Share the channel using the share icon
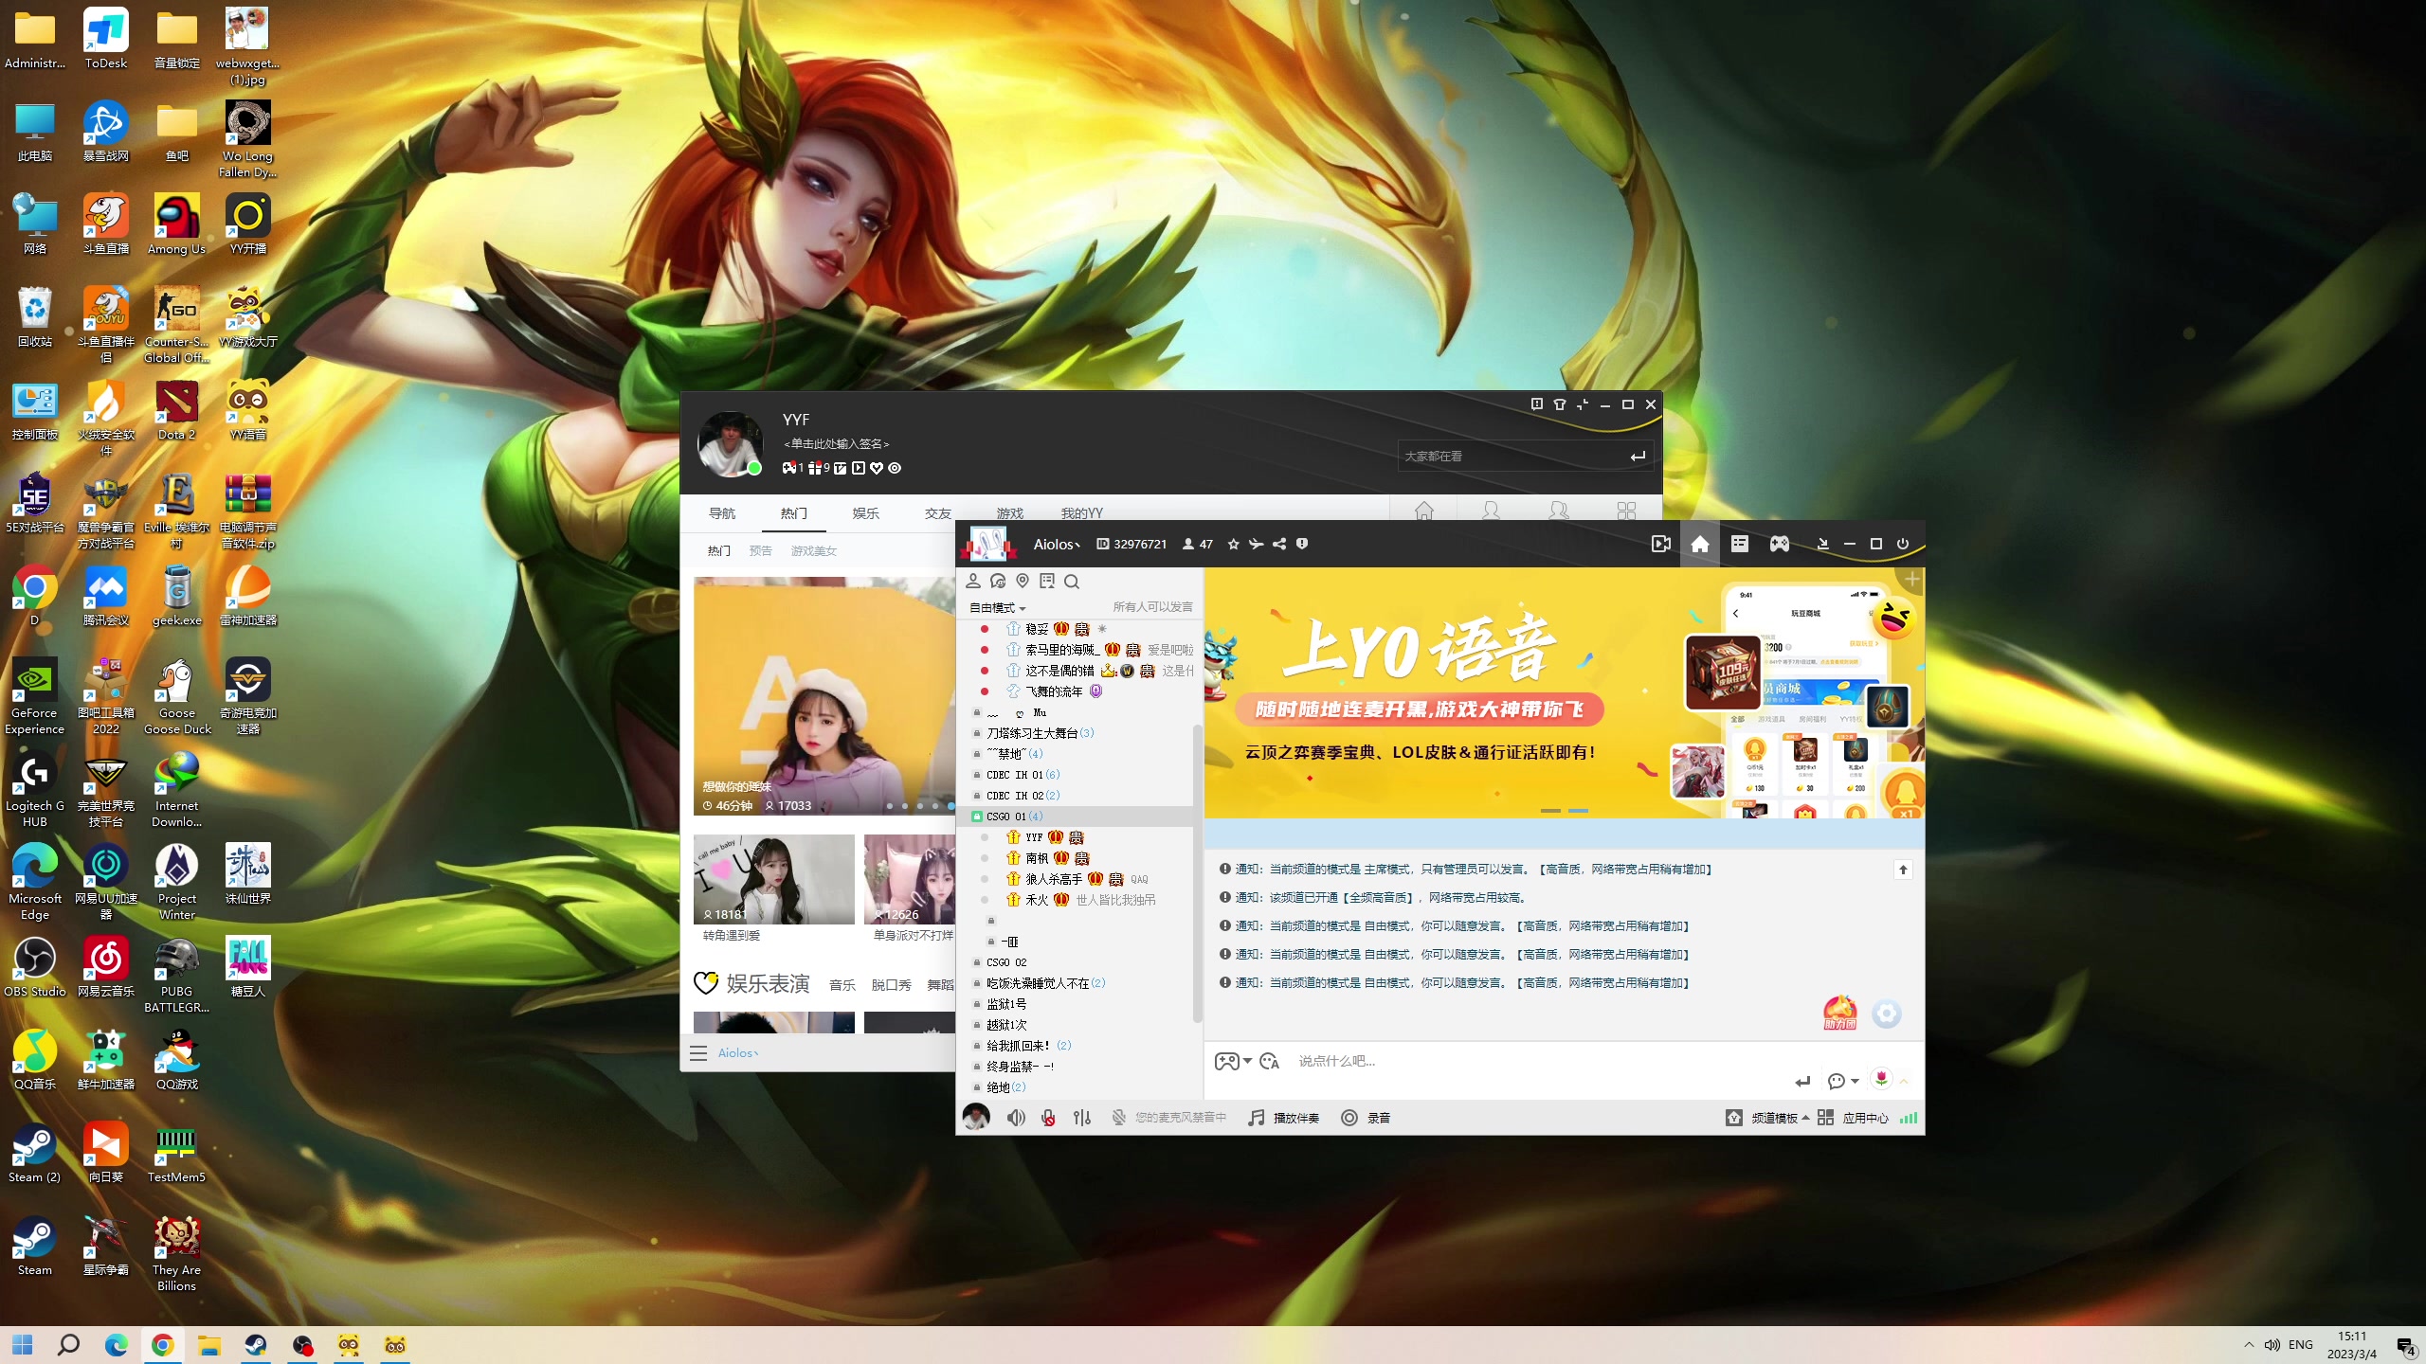The width and height of the screenshot is (2426, 1364). [x=1279, y=544]
